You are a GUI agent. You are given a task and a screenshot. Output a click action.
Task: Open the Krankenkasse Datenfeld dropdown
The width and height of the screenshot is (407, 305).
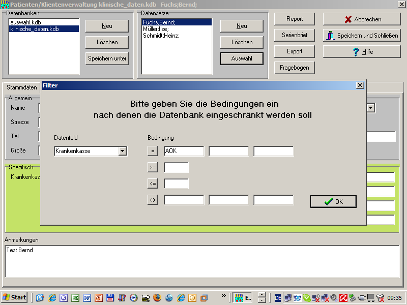pyautogui.click(x=123, y=151)
